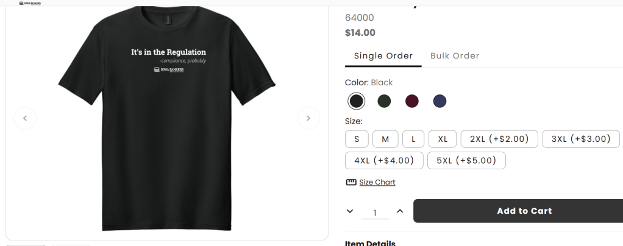Select the 5XL (+$5.00) size option
Viewport: 623px width, 246px height.
point(466,160)
